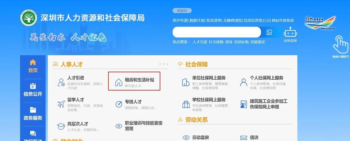Viewport: 350px width, 141px height.
Task: Open the 无障碍浏览 top navigation link
Action: [x=233, y=20]
